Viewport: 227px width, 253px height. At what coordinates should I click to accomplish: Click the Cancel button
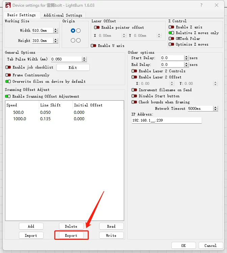(211, 246)
